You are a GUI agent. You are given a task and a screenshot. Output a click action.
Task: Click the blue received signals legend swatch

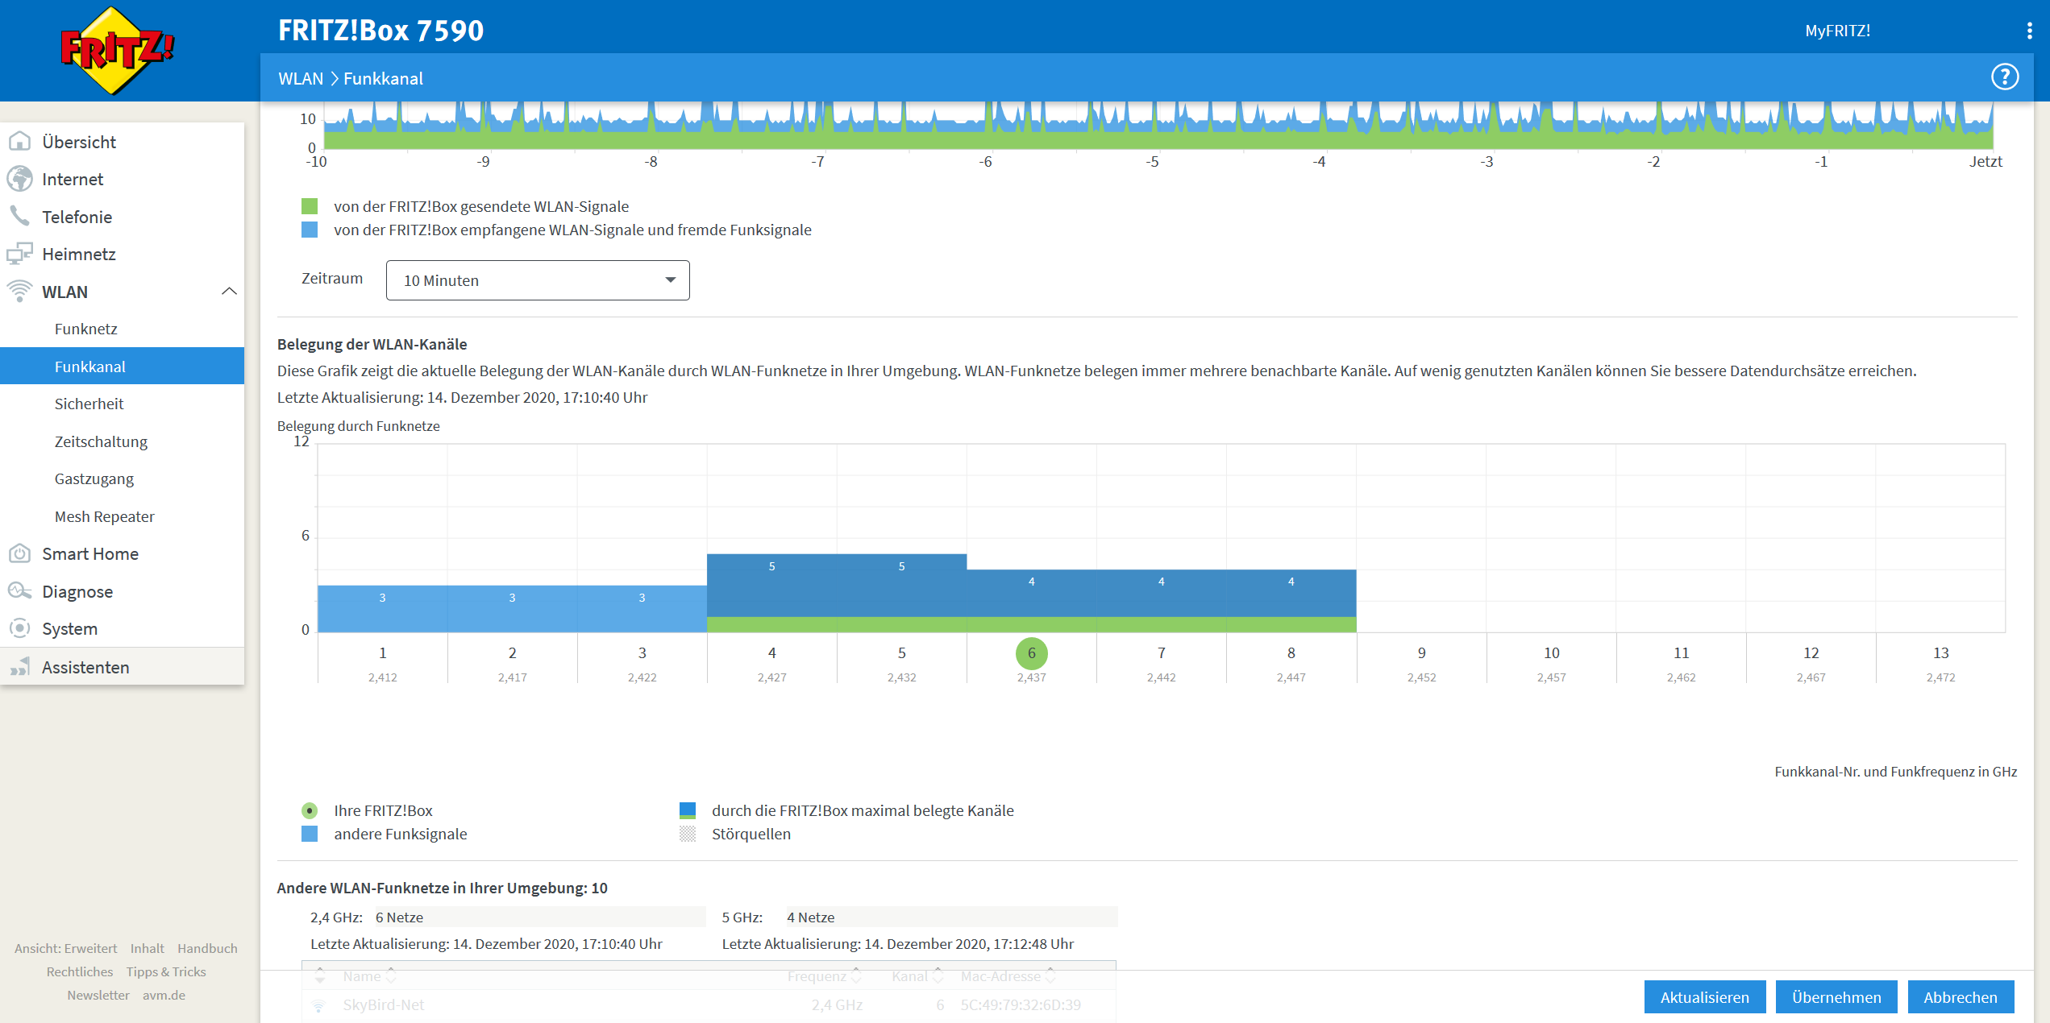tap(310, 230)
